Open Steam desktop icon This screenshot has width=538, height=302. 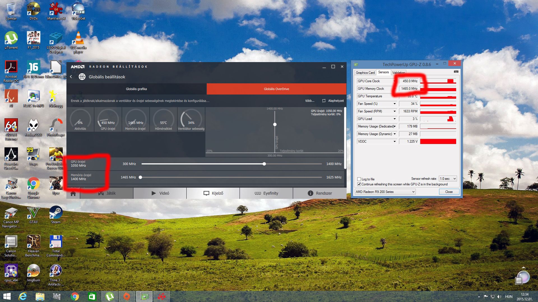tap(56, 215)
